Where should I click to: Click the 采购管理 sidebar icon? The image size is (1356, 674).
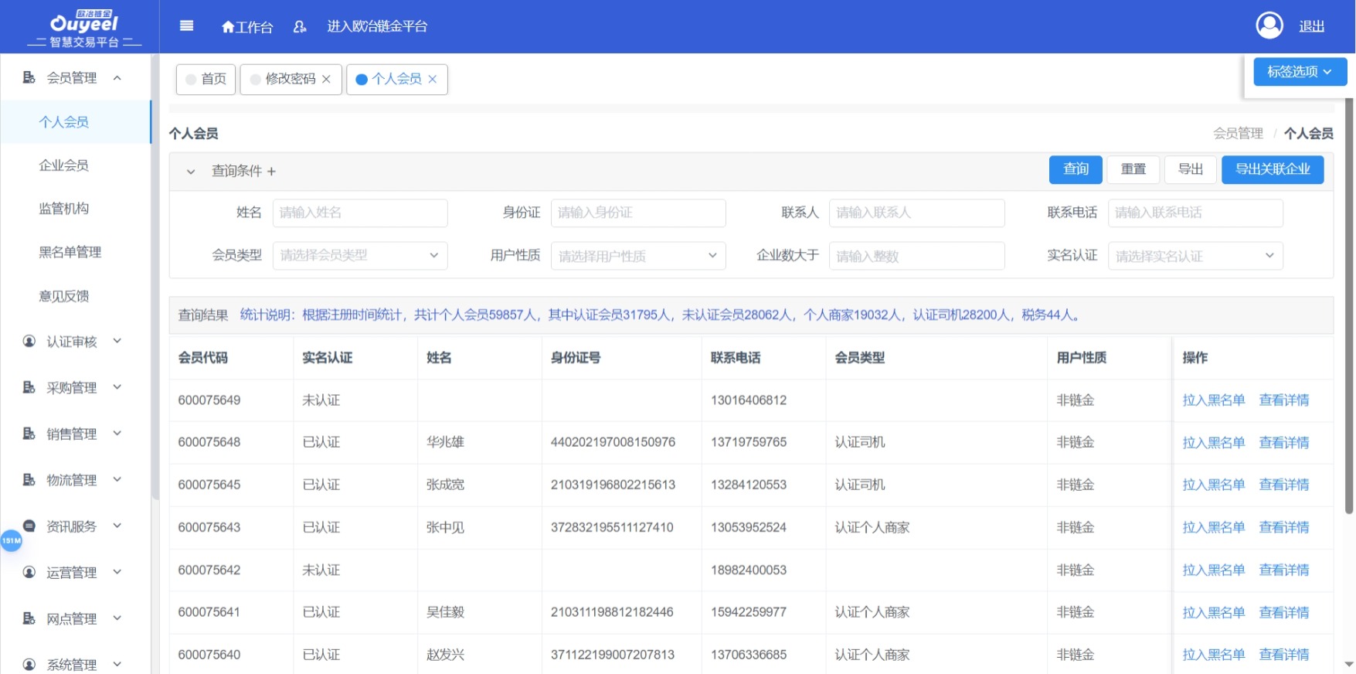pos(29,387)
